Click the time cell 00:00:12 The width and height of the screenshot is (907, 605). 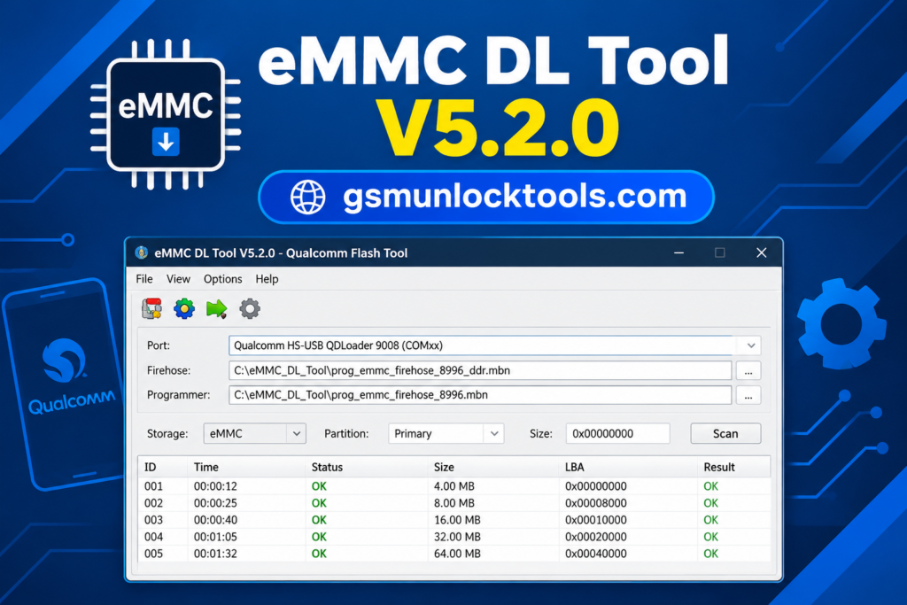pos(215,485)
